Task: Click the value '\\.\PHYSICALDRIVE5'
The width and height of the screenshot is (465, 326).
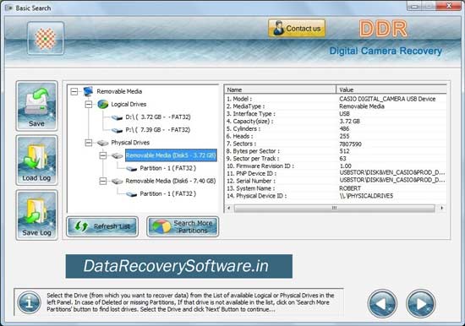Action: 366,196
